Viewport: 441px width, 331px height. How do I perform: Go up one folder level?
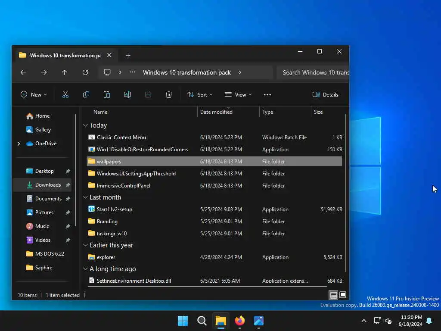tap(65, 72)
